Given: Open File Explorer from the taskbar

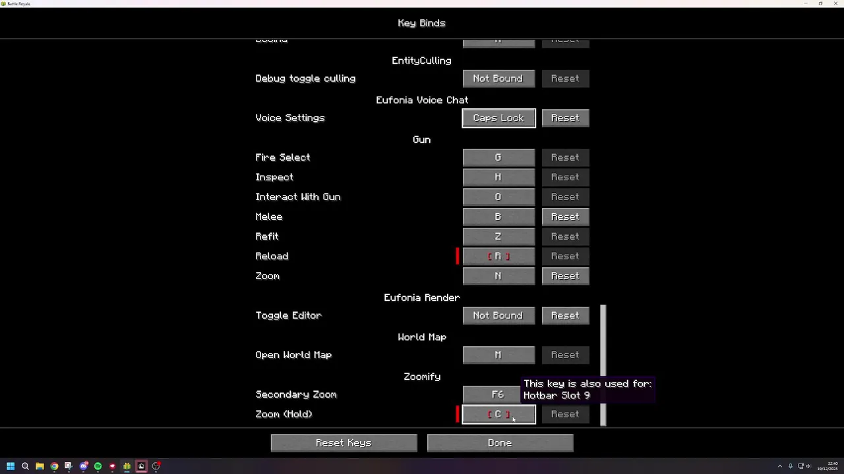Looking at the screenshot, I should point(40,466).
